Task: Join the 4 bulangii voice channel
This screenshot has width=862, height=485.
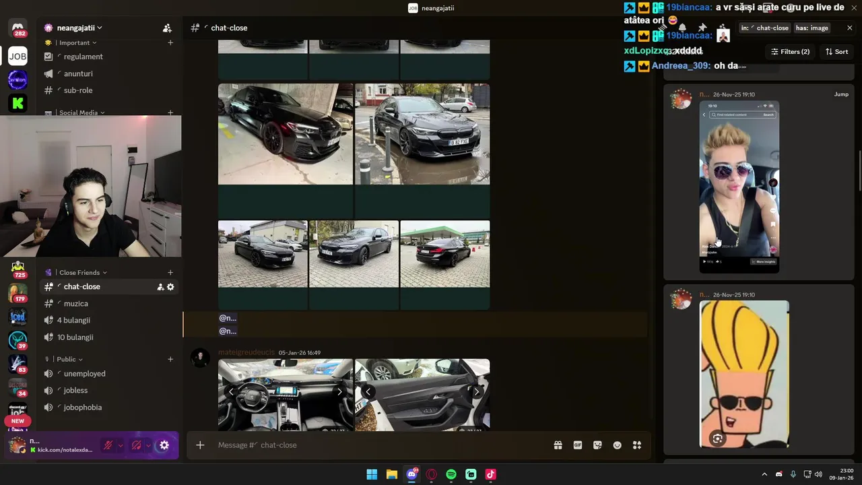Action: tap(108, 321)
